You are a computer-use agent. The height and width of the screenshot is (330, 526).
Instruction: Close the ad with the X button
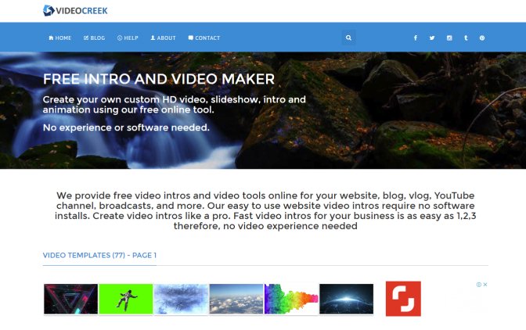[x=485, y=285]
